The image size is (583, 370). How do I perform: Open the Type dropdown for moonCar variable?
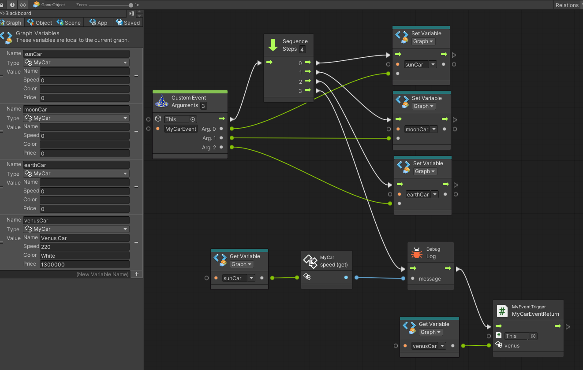pyautogui.click(x=76, y=118)
